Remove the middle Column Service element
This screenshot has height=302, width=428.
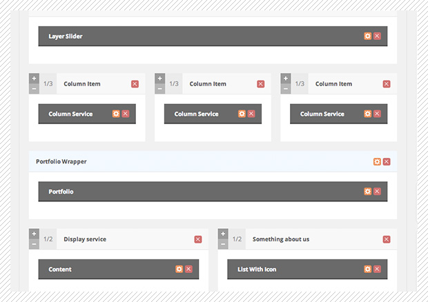(x=251, y=114)
